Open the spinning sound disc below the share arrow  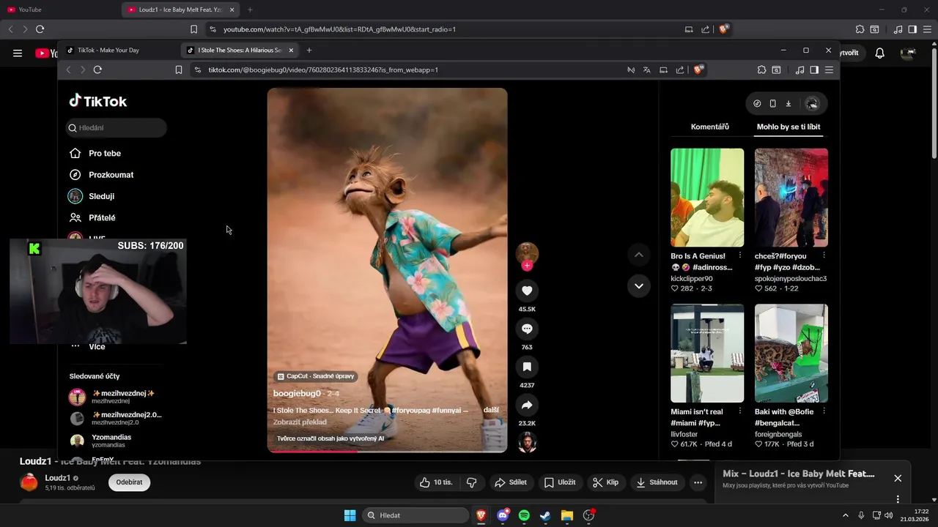pos(527,442)
